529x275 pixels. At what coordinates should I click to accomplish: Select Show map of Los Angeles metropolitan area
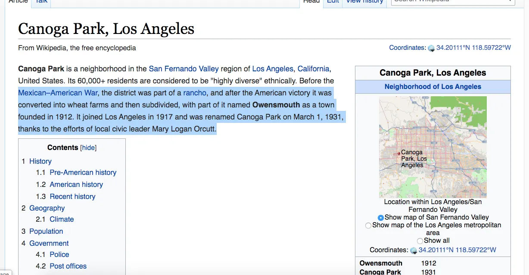[x=368, y=226]
